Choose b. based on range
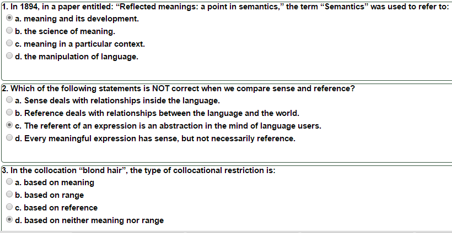 [x=9, y=194]
